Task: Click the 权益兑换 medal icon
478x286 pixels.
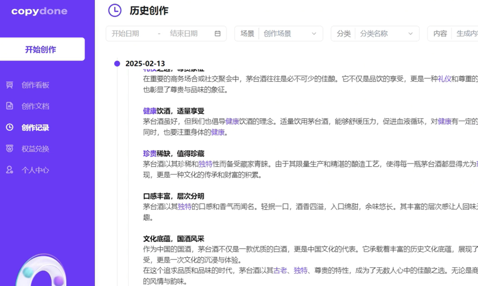Action: [x=10, y=149]
